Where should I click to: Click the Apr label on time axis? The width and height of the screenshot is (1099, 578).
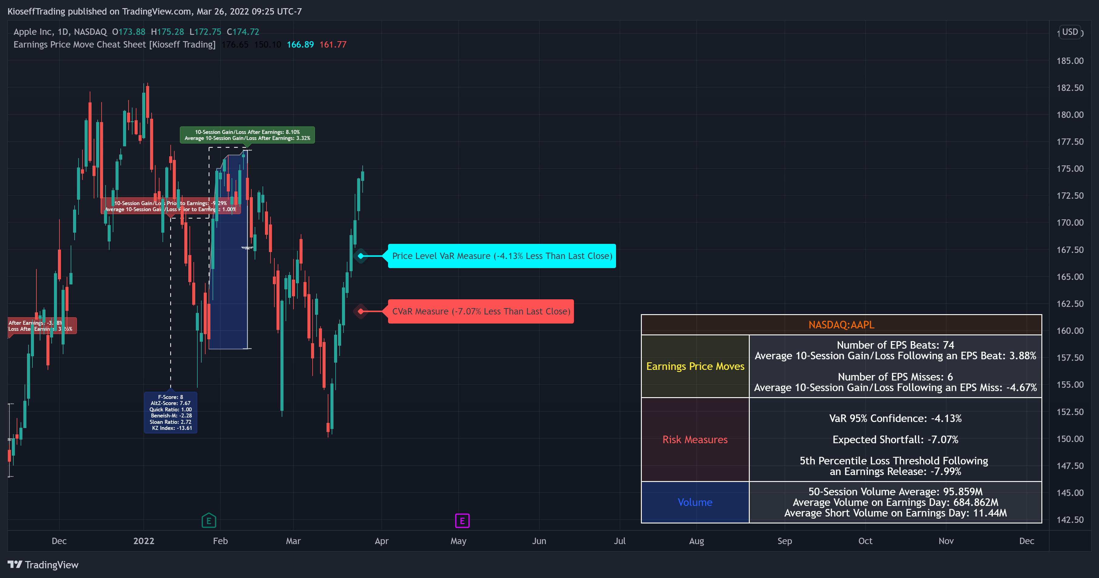pyautogui.click(x=381, y=541)
